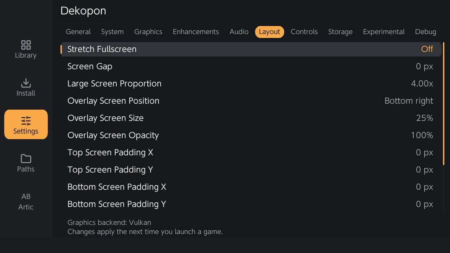Toggle the Stretch Fullscreen Off value

click(x=427, y=49)
